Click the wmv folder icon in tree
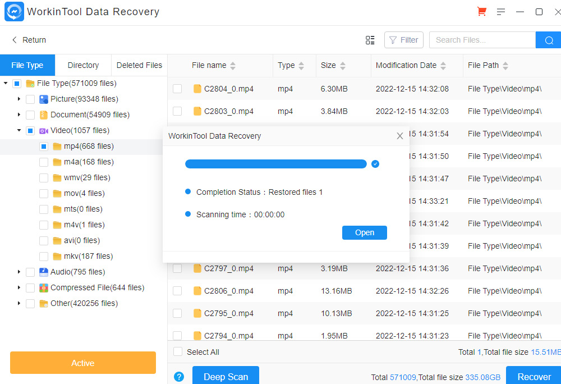 tap(57, 178)
